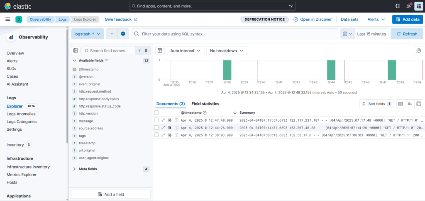Open the help menu lifebuoy icon
The image size is (425, 201).
pyautogui.click(x=398, y=6)
